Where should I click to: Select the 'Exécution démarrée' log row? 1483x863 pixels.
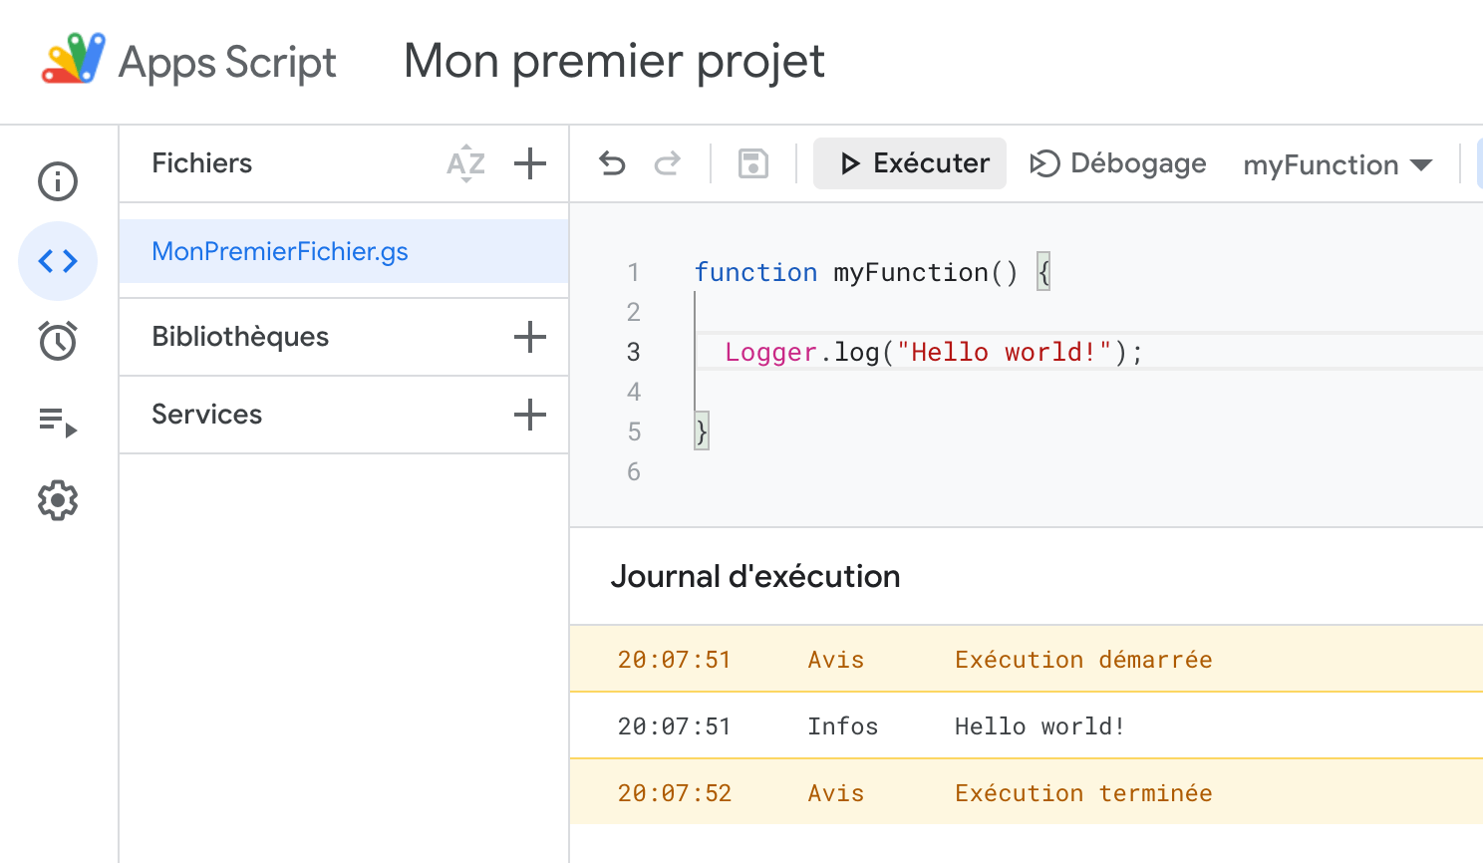pos(1027,659)
